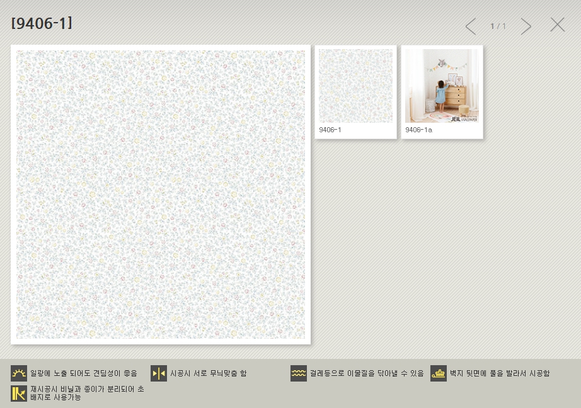581x408 pixels.
Task: Click the vinyl peel-off separation icon
Action: pos(19,393)
